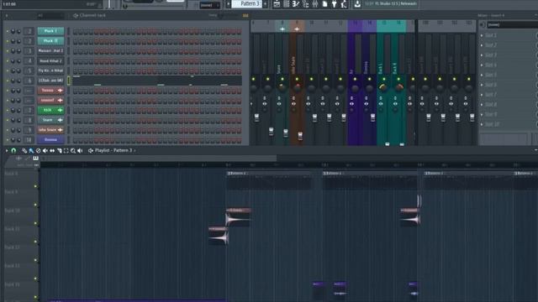Click the speaker icon beside the Channel rack title
Screen dimensions: 538x302
(76, 15)
